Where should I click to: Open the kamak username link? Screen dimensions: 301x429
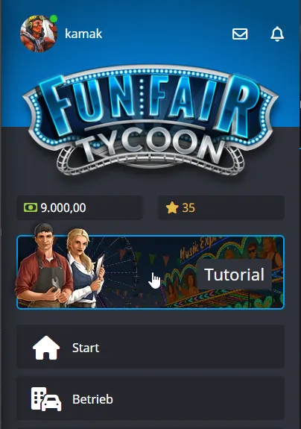pyautogui.click(x=83, y=34)
